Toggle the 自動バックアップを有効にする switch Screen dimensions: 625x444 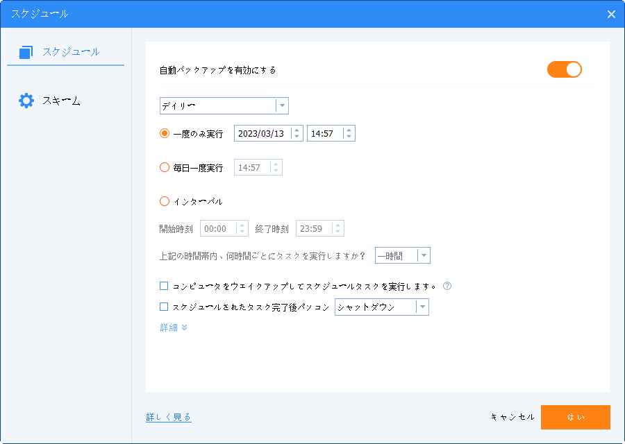click(565, 69)
